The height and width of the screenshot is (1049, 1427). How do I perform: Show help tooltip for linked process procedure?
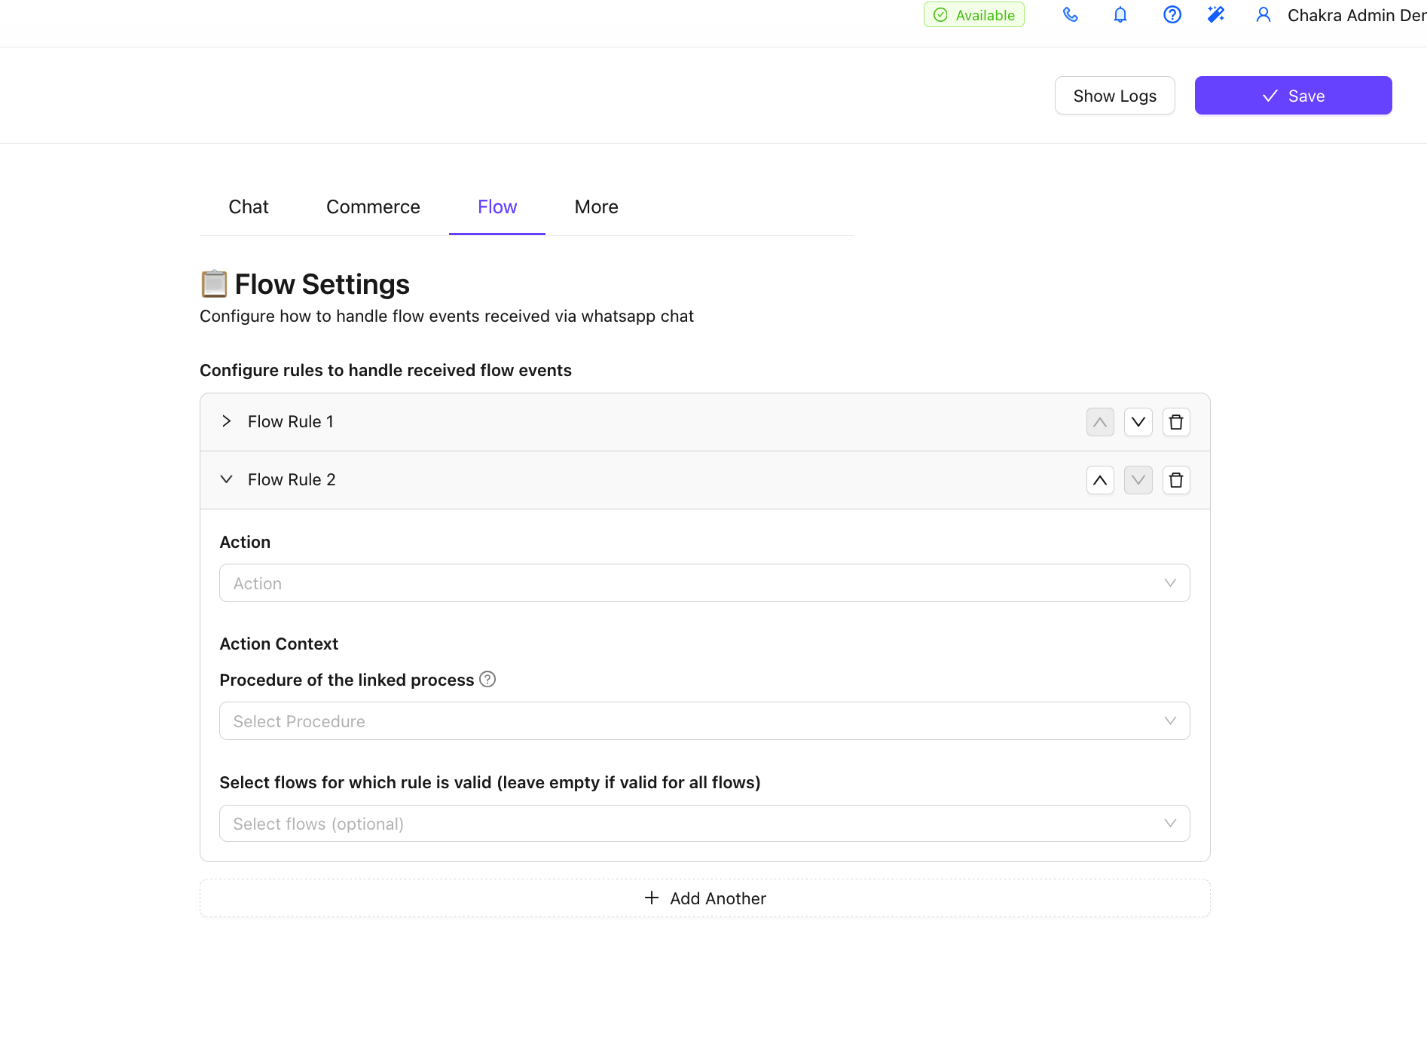(487, 680)
